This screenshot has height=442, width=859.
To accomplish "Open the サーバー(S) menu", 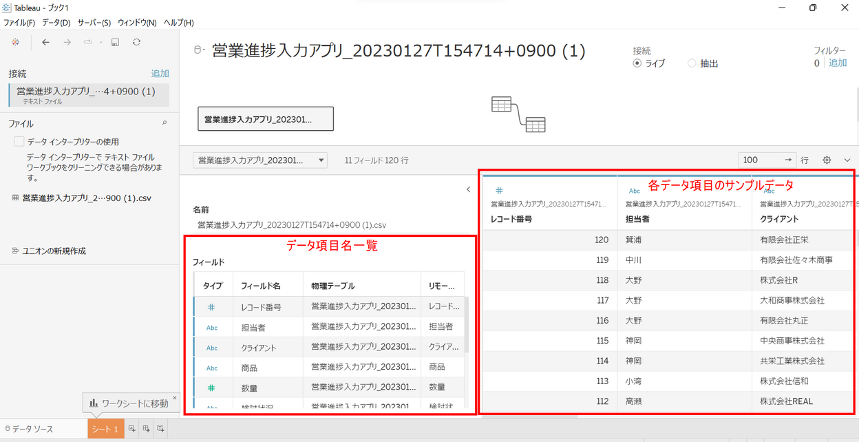I will (94, 23).
